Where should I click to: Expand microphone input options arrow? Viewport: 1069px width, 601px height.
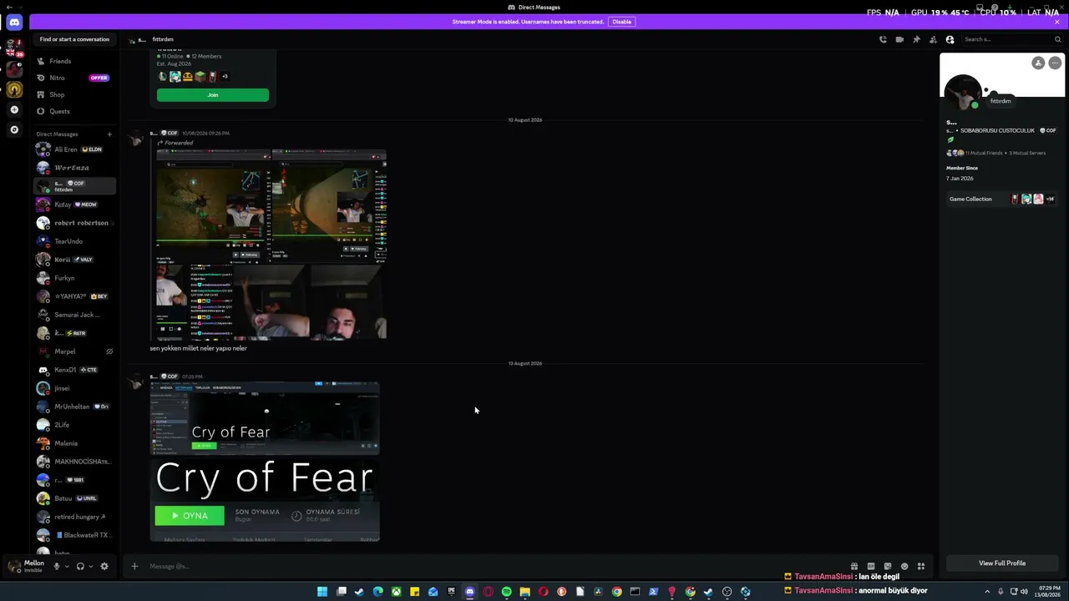[x=67, y=566]
